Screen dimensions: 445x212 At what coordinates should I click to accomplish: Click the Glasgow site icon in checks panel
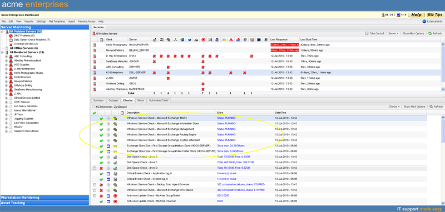[115, 107]
